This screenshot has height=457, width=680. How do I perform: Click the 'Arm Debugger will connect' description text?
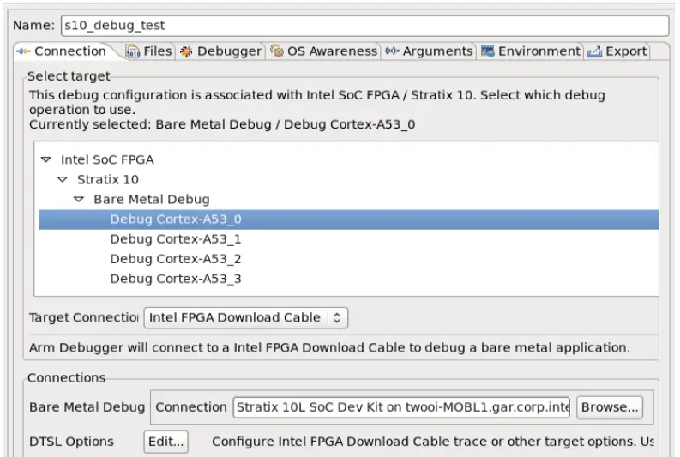coord(329,348)
